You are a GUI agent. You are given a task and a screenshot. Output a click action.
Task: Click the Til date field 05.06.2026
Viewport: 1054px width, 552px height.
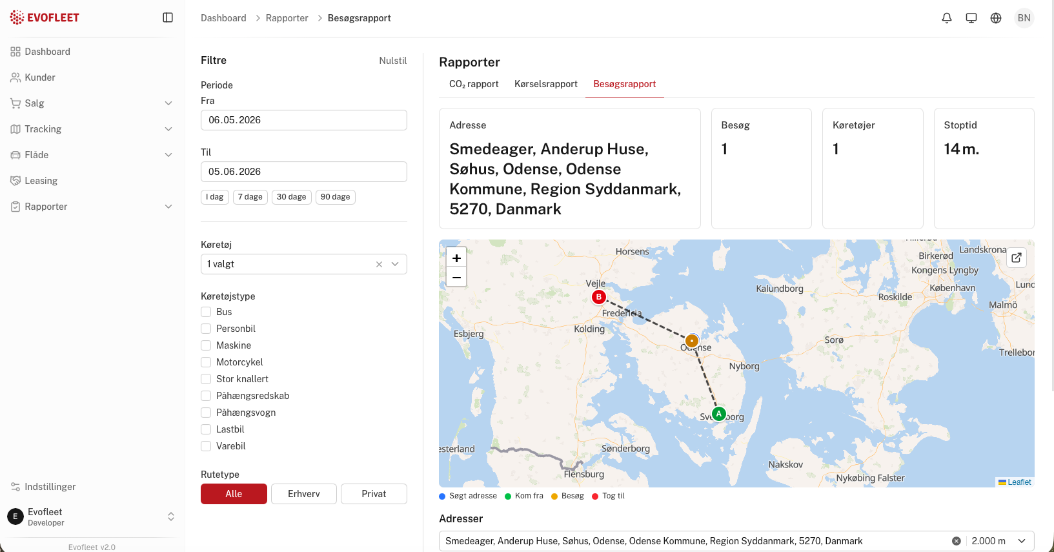coord(304,172)
